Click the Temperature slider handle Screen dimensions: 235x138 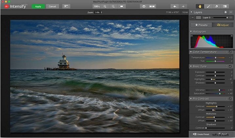[x=216, y=58]
